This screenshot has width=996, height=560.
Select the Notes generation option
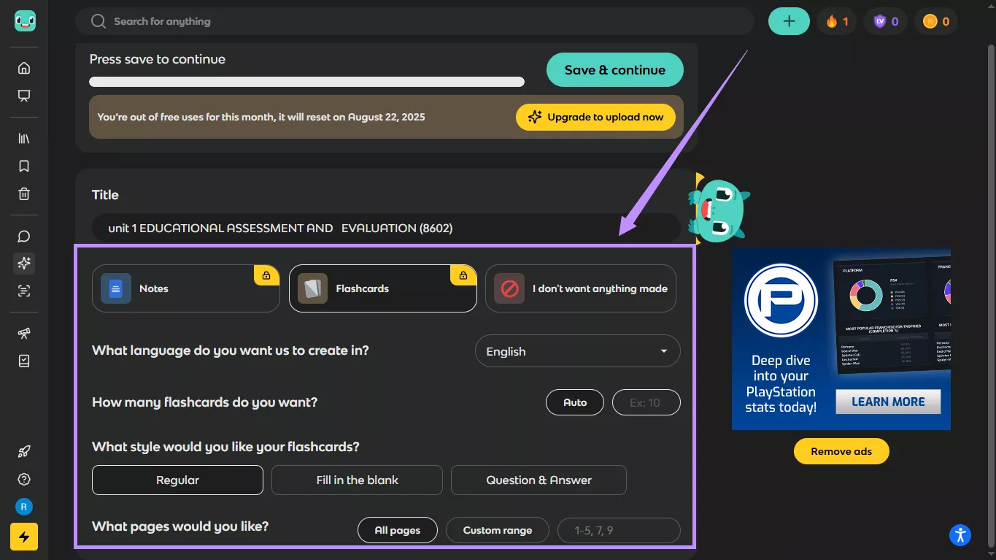[x=185, y=288]
